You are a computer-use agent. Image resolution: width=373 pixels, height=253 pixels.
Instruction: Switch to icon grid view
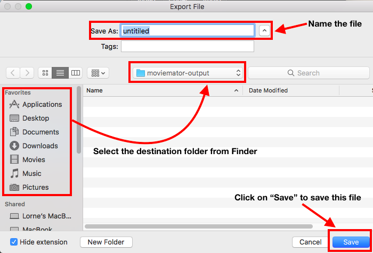click(45, 73)
